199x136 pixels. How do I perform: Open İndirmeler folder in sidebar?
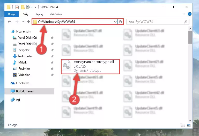coord(25,56)
